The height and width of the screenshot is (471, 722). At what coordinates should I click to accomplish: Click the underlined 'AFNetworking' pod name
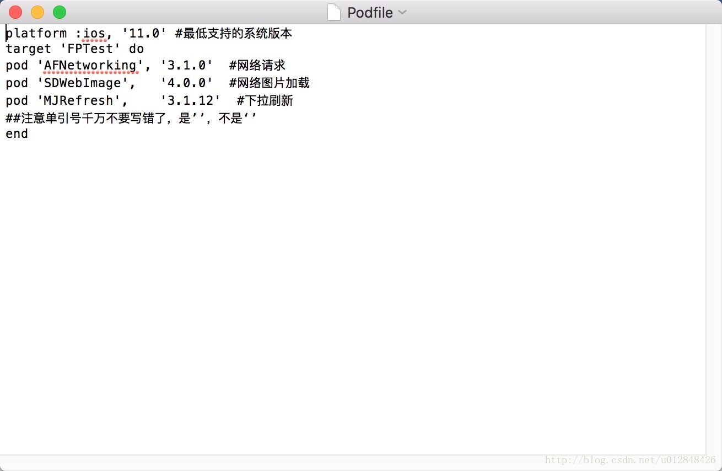pos(90,66)
